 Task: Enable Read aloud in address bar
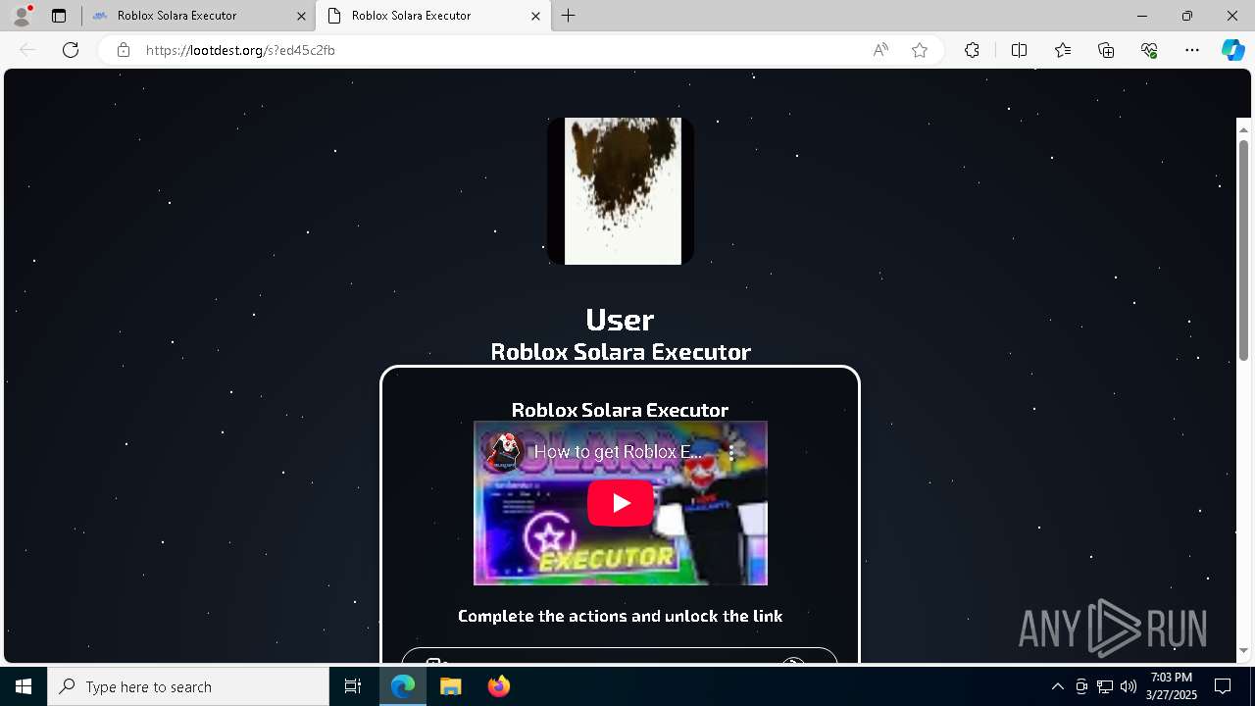[880, 50]
